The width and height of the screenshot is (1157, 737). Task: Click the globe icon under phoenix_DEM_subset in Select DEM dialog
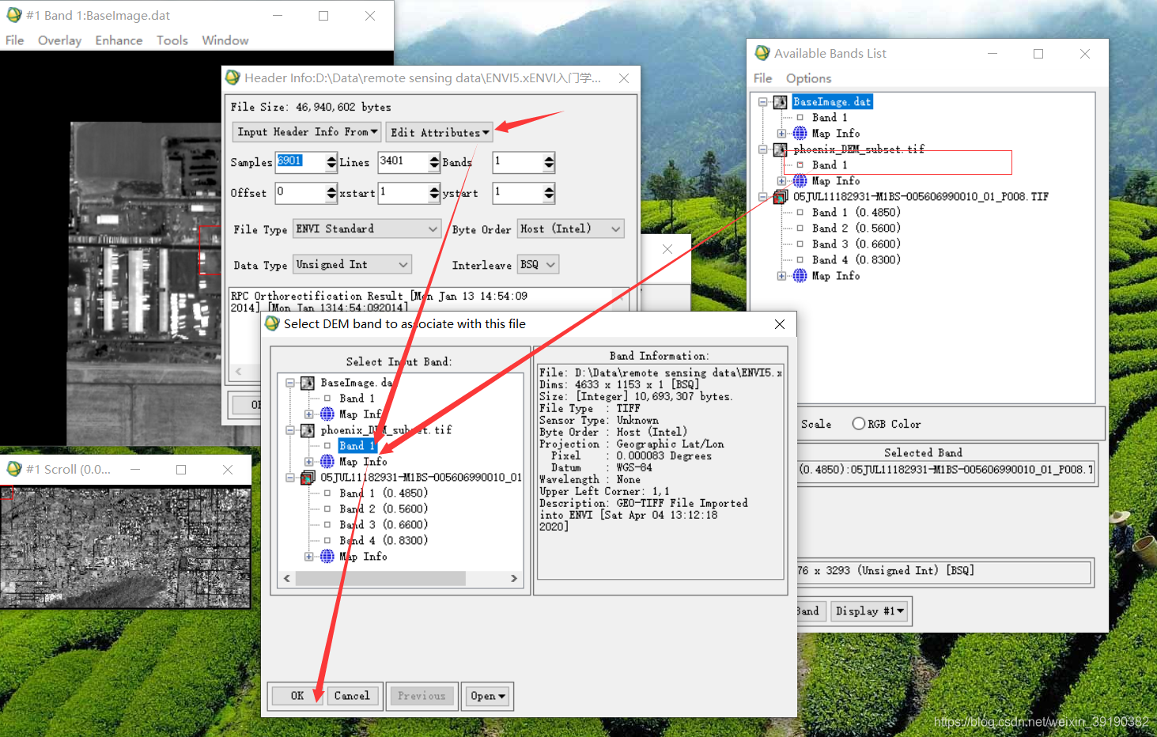point(327,461)
